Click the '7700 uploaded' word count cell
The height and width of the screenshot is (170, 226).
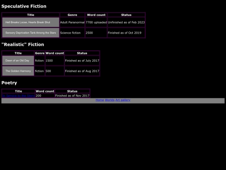tap(96, 22)
